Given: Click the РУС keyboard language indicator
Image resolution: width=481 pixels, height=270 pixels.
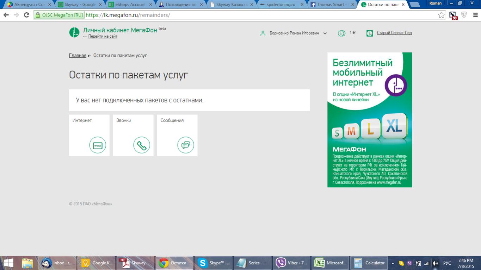Looking at the screenshot, I should pos(447,263).
